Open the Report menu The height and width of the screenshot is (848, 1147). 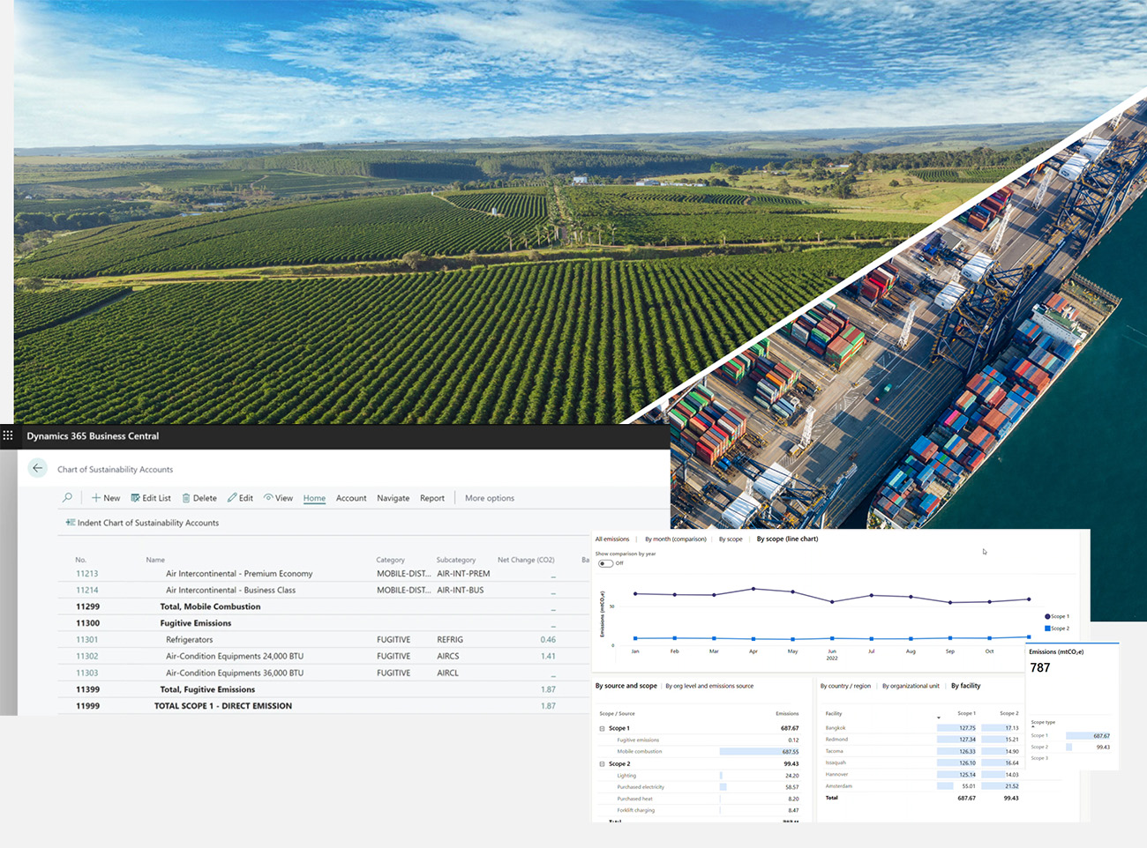click(432, 498)
